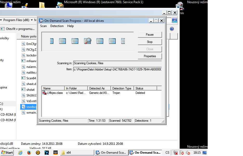Select nailite file in Explorer list

[29, 73]
